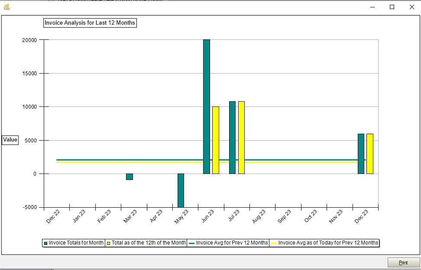Select the negative Mar 23 bar
This screenshot has width=421, height=270.
130,177
